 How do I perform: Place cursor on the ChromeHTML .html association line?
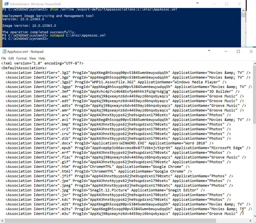(x=100, y=171)
